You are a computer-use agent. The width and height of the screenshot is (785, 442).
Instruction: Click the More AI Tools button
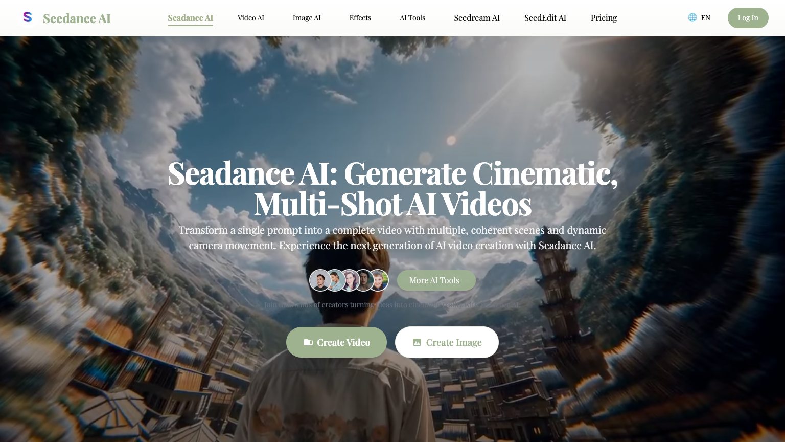pos(436,280)
